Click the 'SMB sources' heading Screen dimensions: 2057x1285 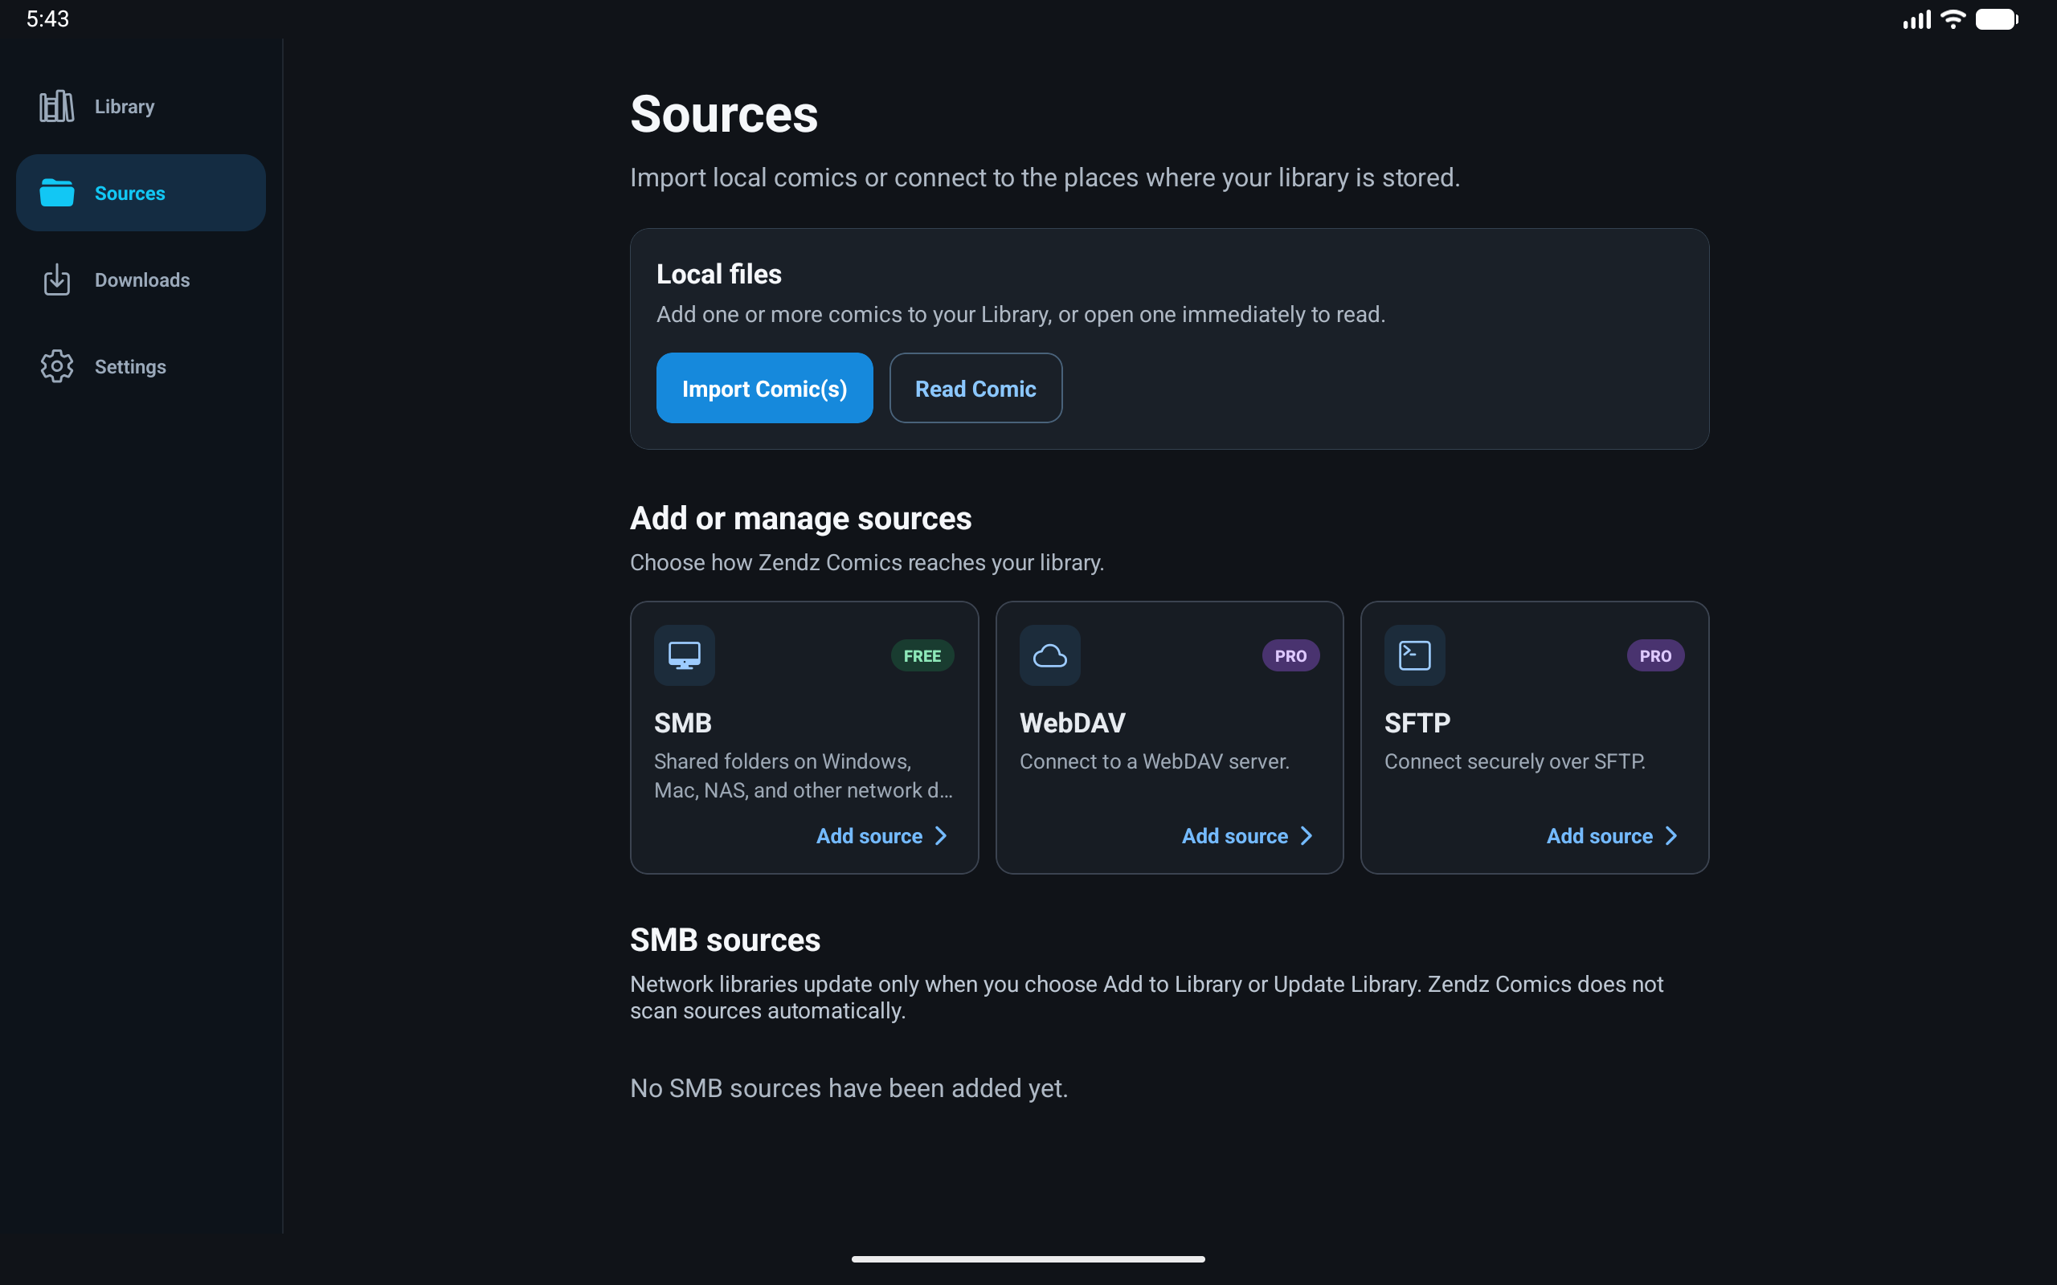(x=725, y=940)
